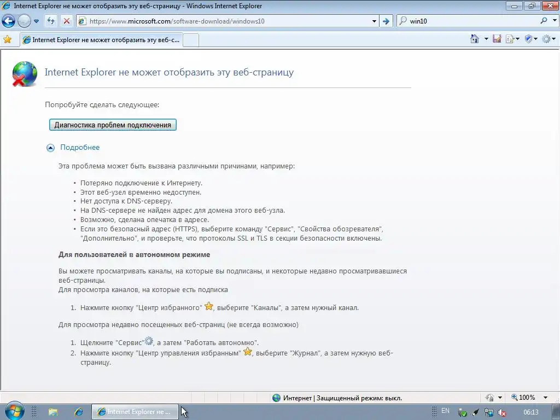Click the Подробнее link text

[x=80, y=147]
